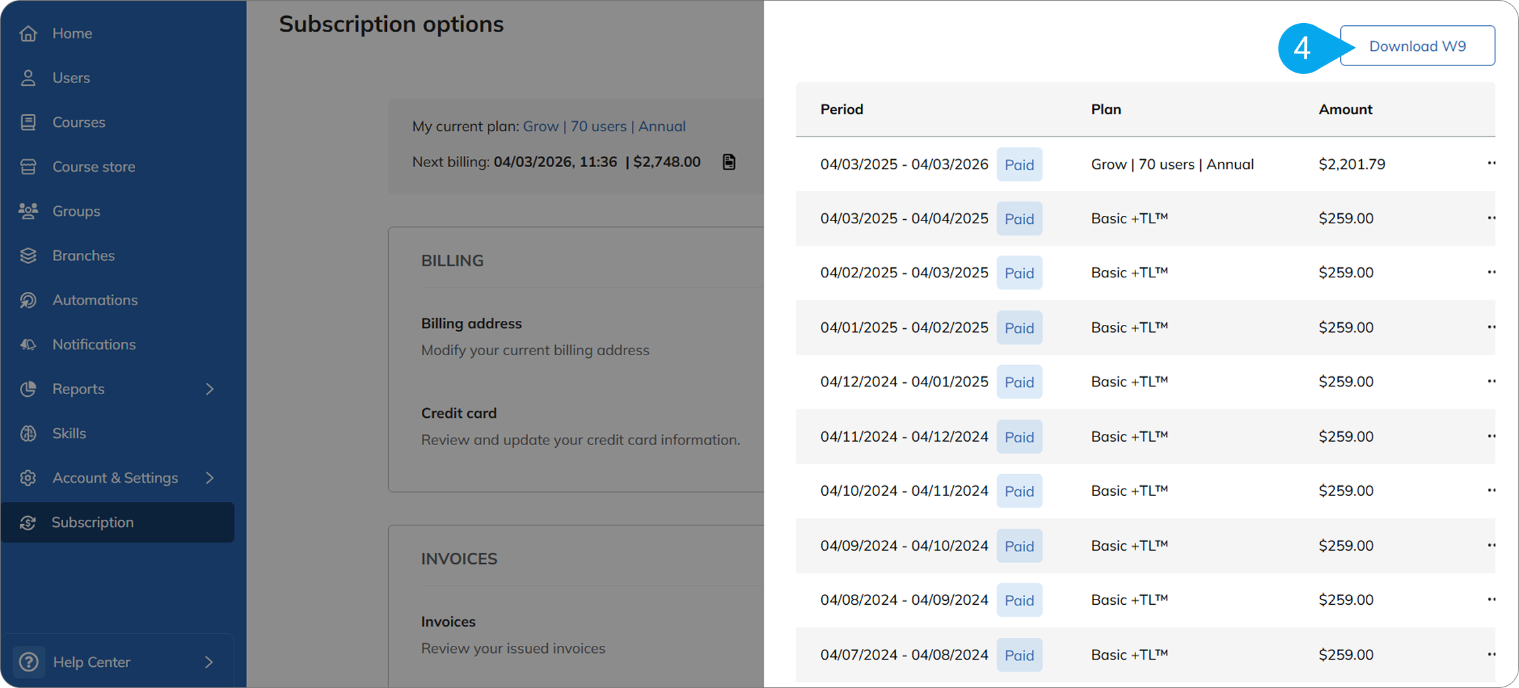The height and width of the screenshot is (688, 1519).
Task: Click the Account & Settings gear icon
Action: pyautogui.click(x=28, y=477)
